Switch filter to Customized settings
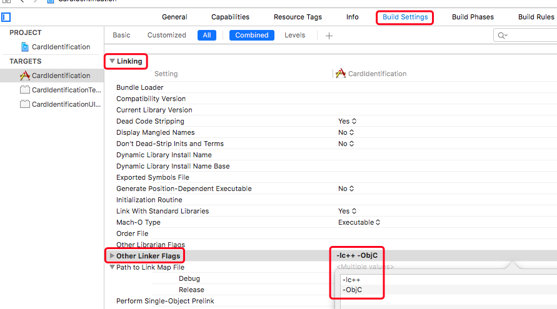This screenshot has height=309, width=557. (166, 35)
